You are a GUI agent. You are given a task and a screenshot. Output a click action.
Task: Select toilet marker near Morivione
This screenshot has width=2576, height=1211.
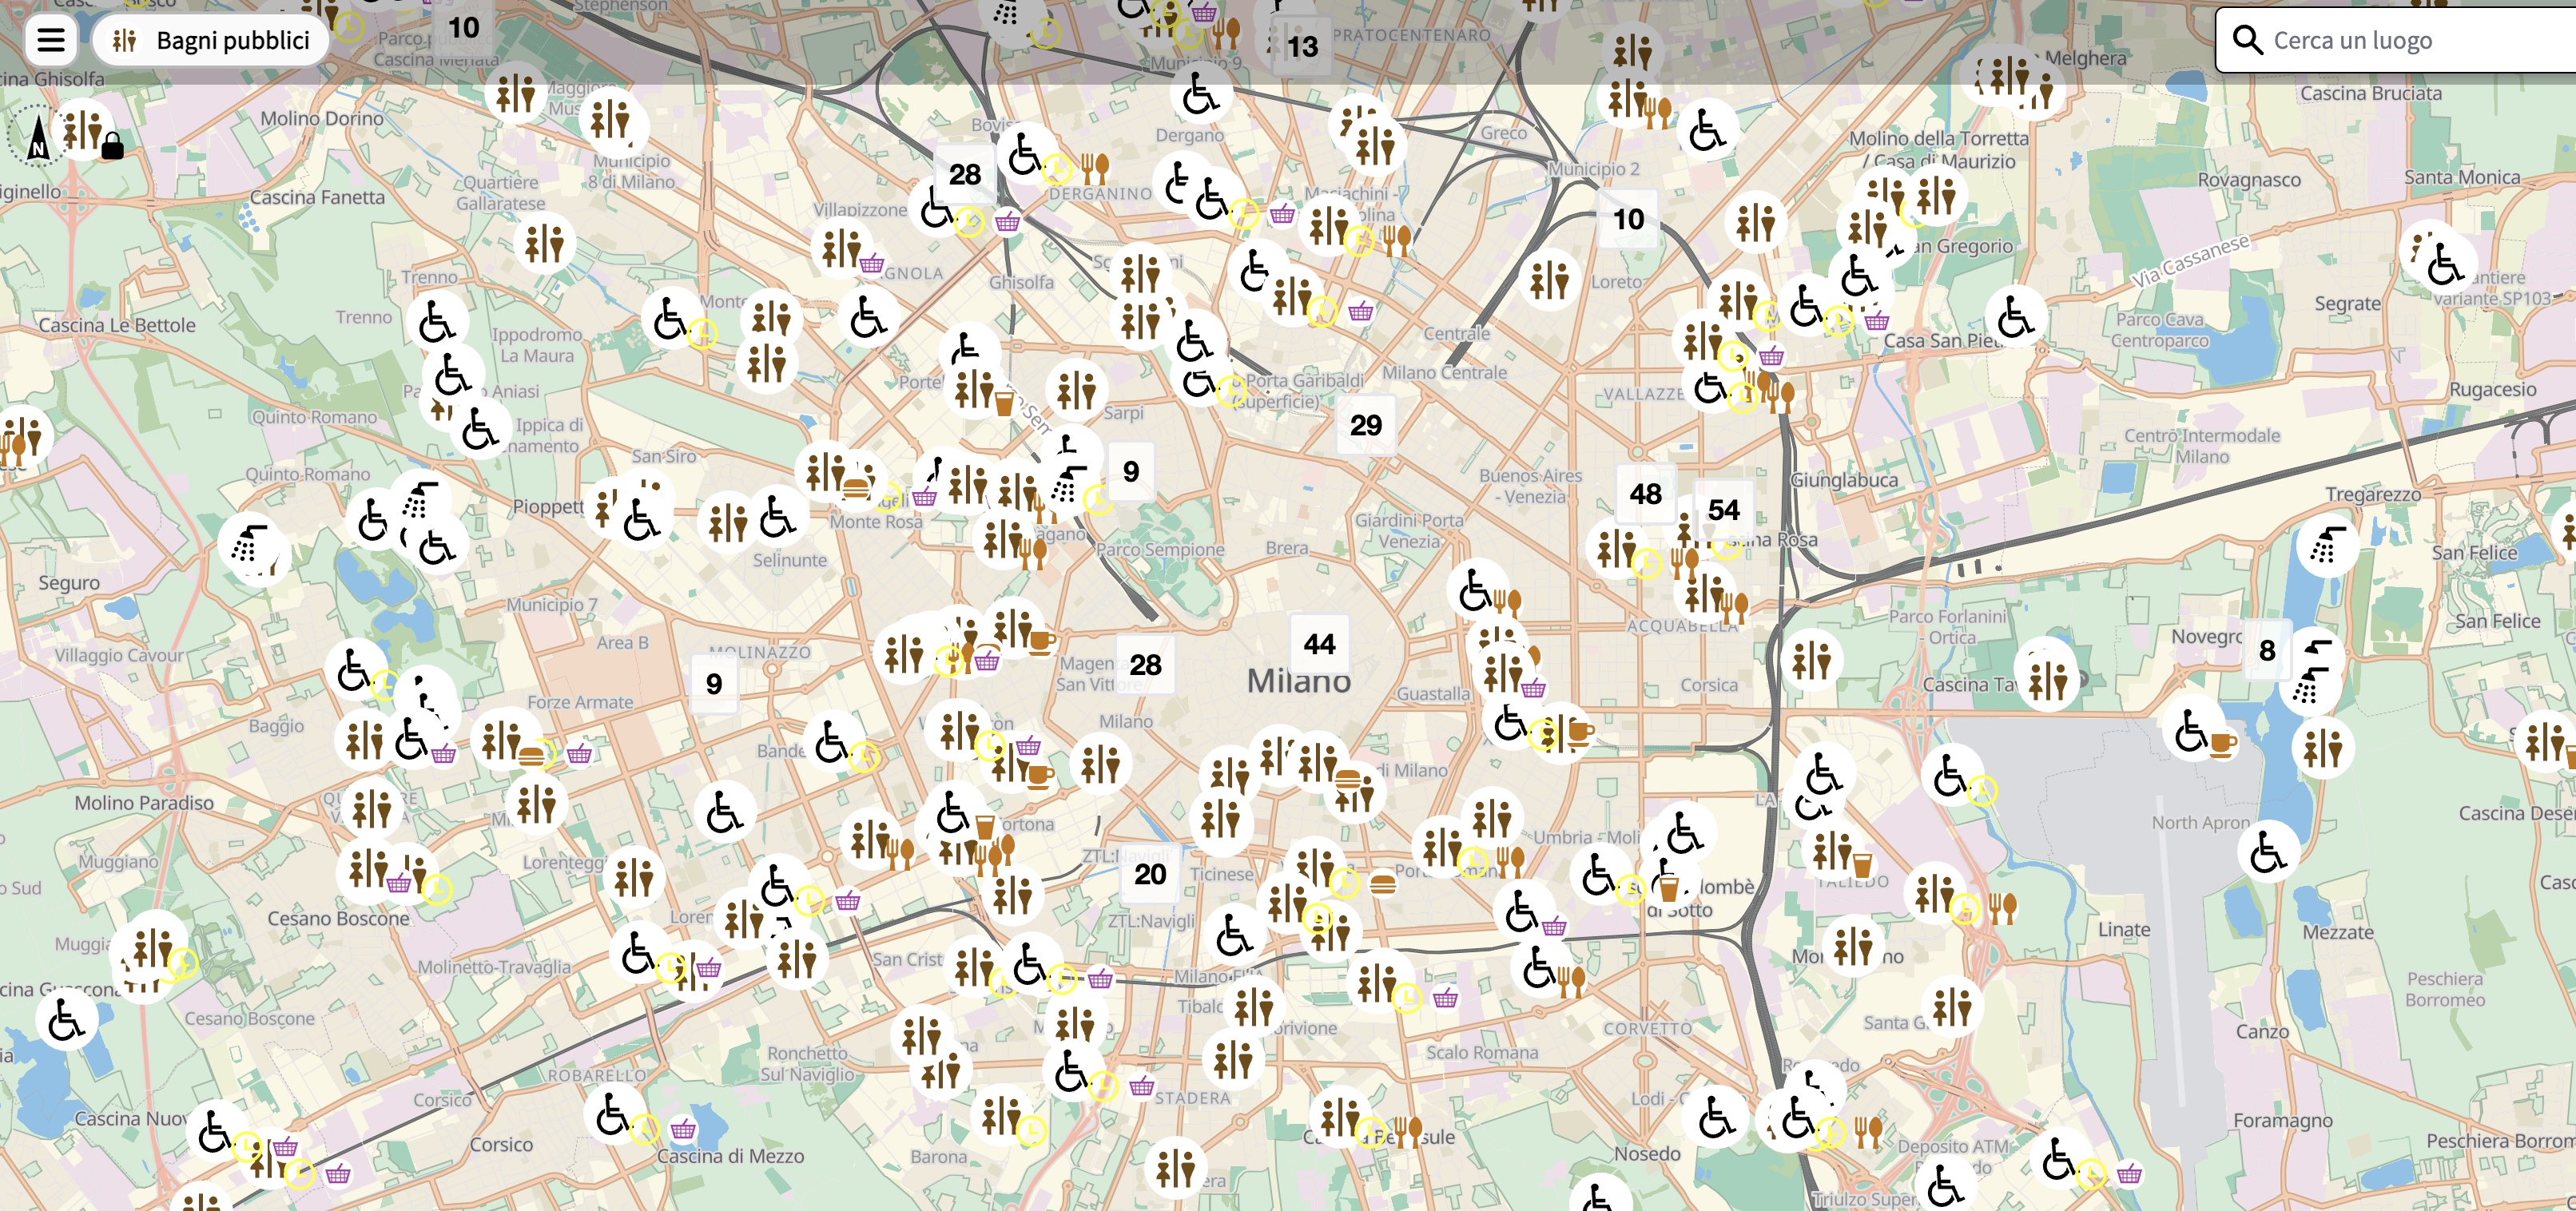pos(1253,1007)
